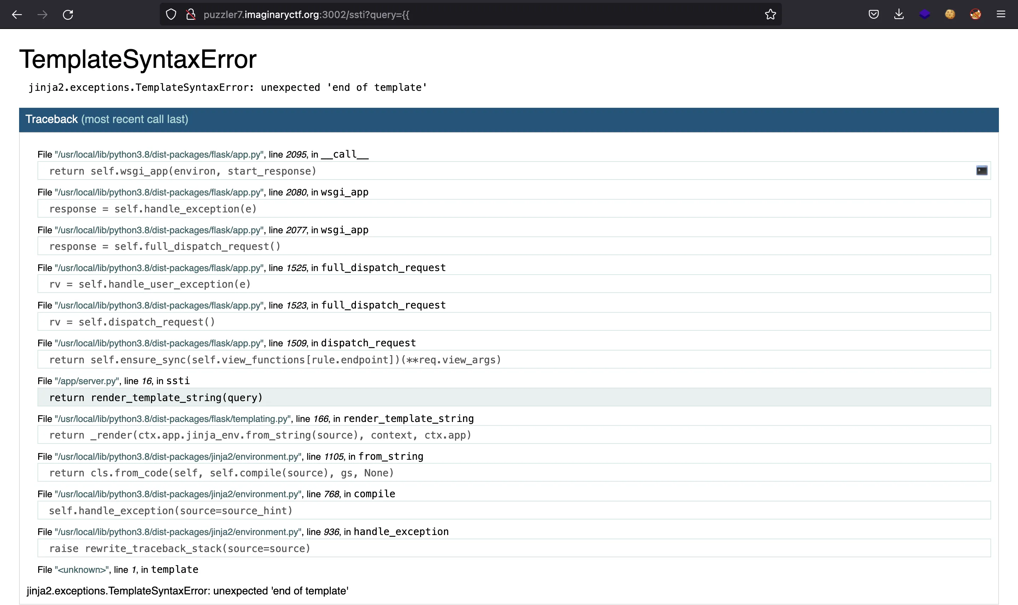Open the debugger console icon on __call__ frame
Image resolution: width=1018 pixels, height=605 pixels.
pos(982,170)
